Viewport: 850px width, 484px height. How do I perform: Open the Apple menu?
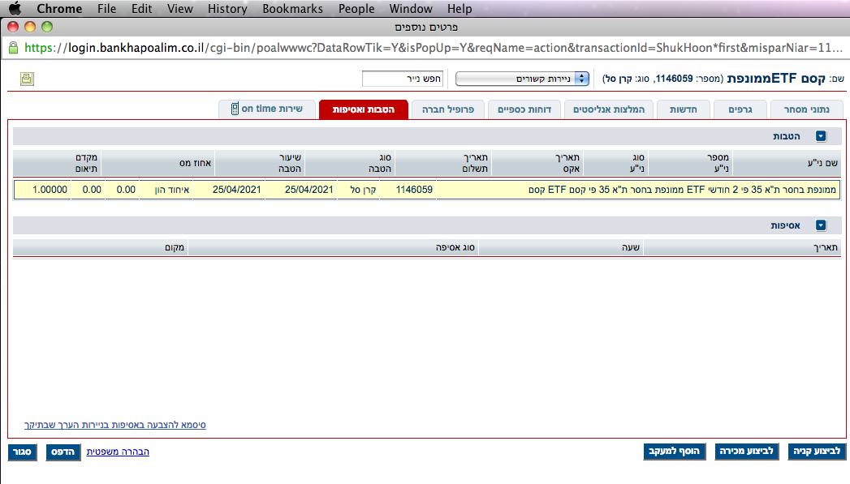pos(15,9)
